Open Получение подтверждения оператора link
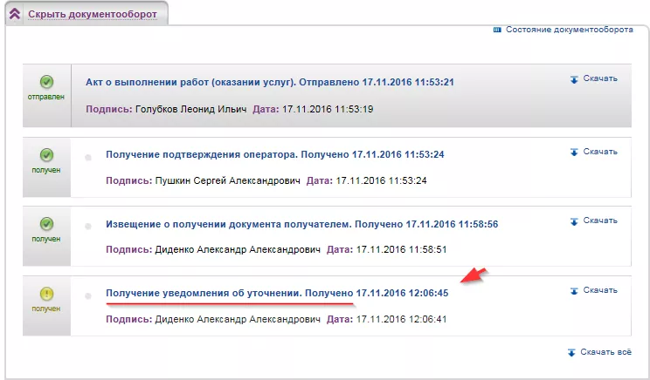Viewport: 650px width, 380px height. [275, 154]
